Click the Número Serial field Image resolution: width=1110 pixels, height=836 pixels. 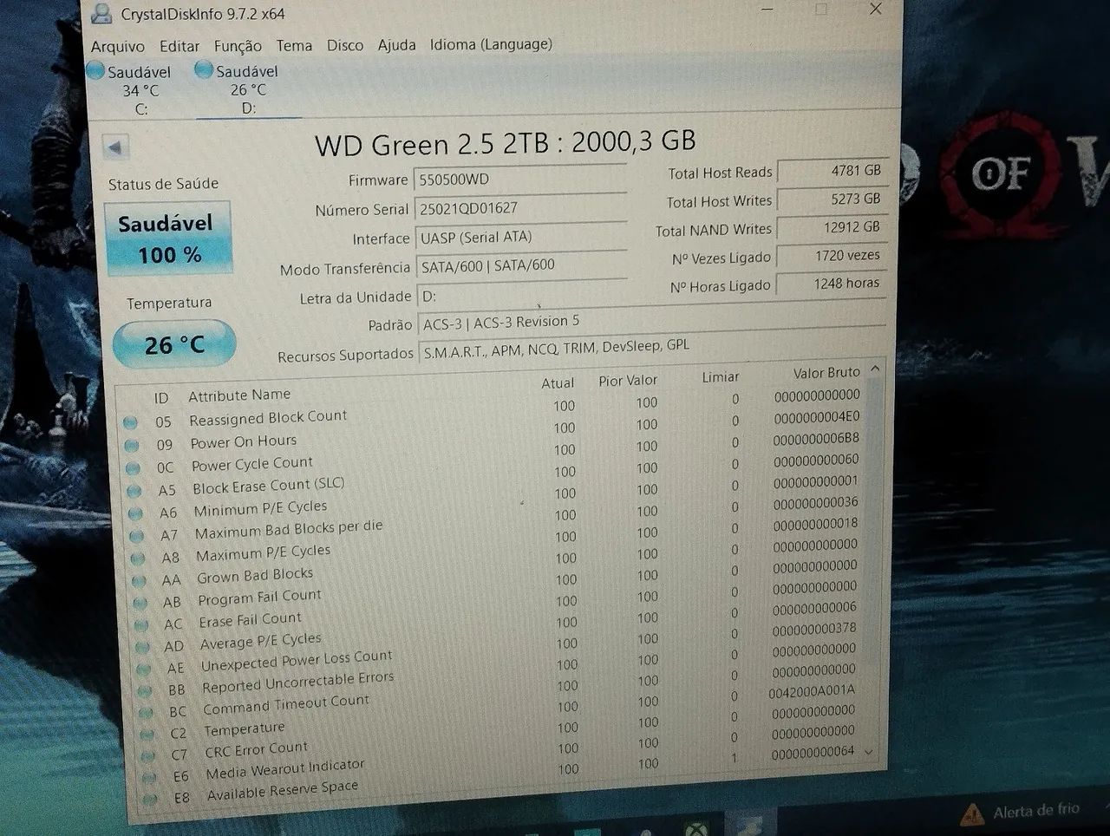(520, 208)
